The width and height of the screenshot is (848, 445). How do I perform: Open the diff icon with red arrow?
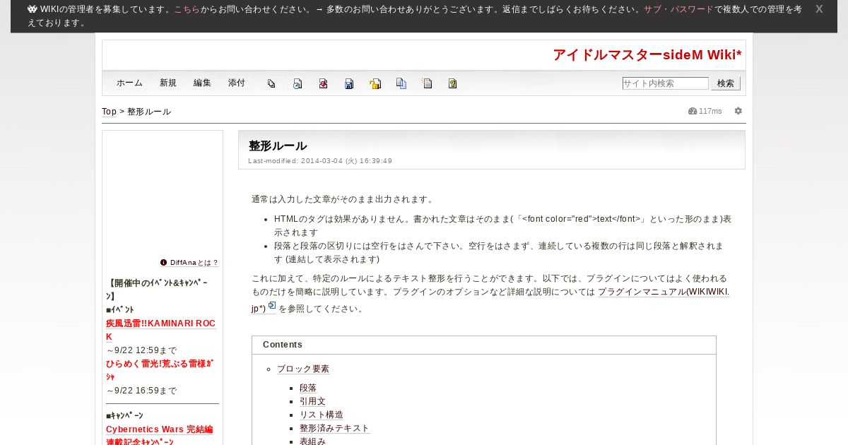(x=323, y=83)
